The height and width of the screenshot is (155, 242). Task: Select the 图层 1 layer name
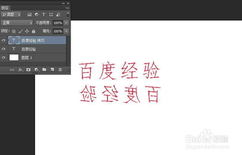coord(26,58)
